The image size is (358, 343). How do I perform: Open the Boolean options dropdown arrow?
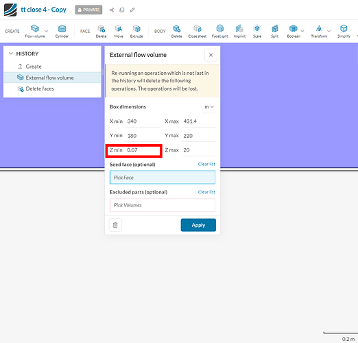[302, 31]
